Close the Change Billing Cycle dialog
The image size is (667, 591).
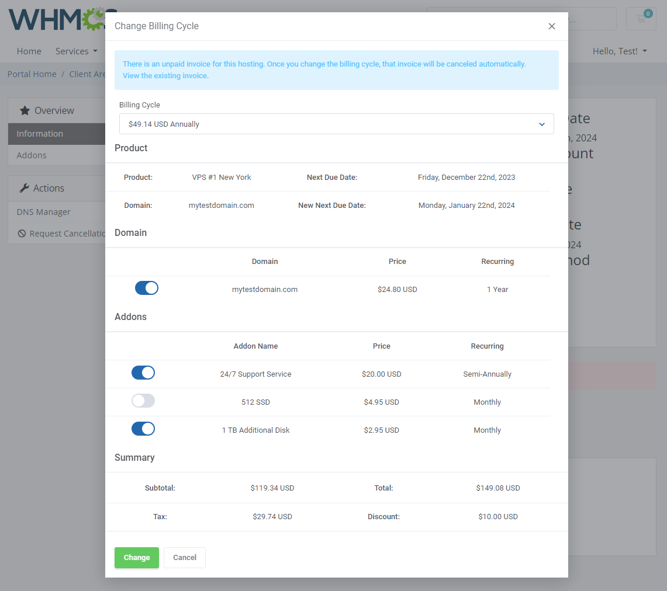[551, 26]
